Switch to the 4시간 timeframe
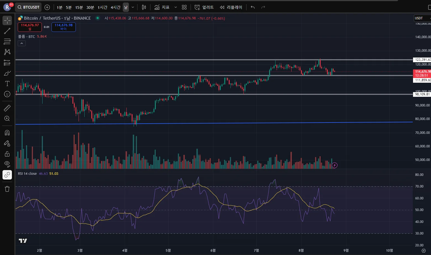The image size is (431, 255). click(115, 7)
